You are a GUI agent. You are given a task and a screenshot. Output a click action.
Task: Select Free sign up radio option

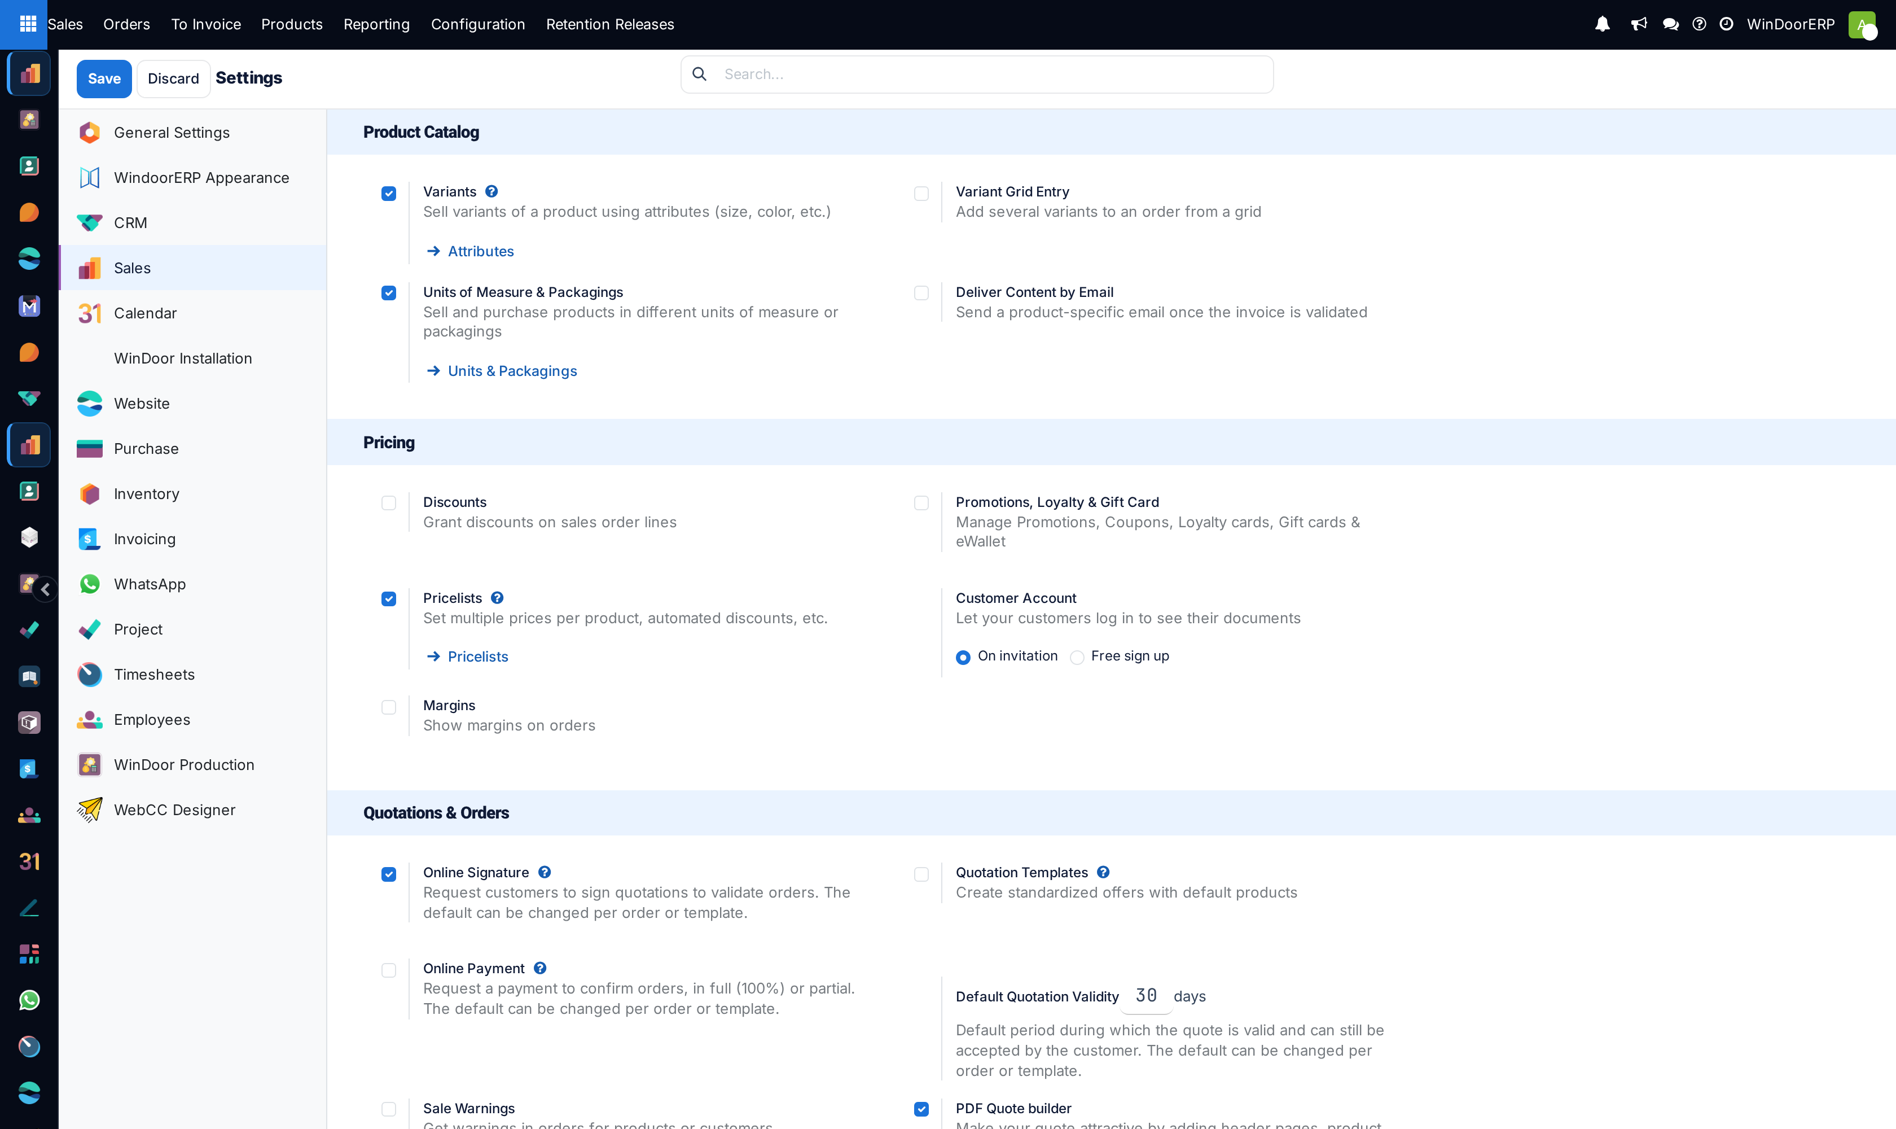coord(1077,657)
